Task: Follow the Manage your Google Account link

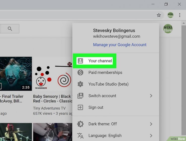Action: (x=120, y=45)
